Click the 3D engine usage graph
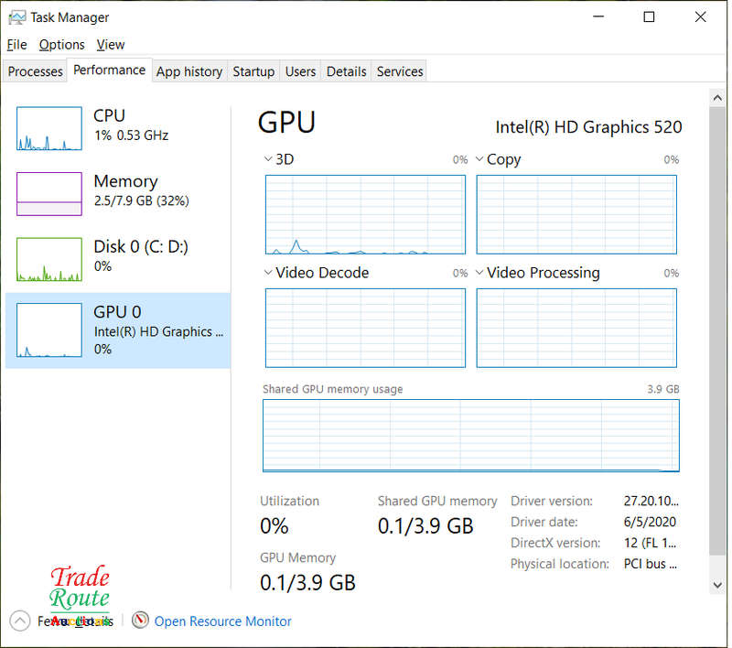This screenshot has width=732, height=648. 365,215
